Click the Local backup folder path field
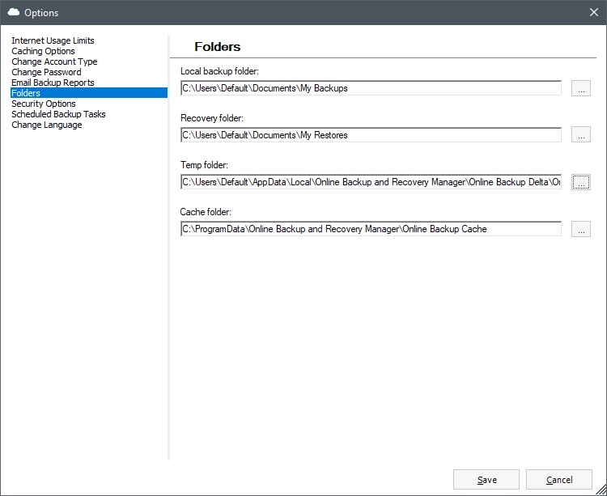The width and height of the screenshot is (607, 496). tap(371, 88)
